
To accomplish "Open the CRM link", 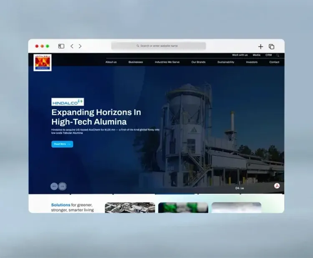I will tap(268, 55).
